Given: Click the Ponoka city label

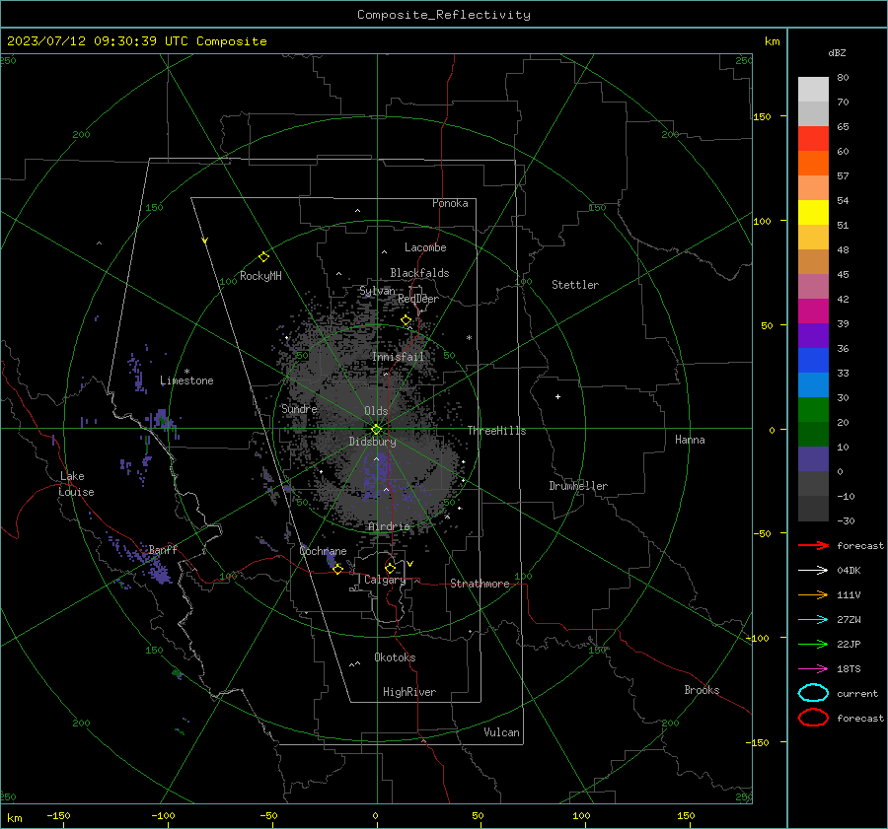Looking at the screenshot, I should pos(450,203).
